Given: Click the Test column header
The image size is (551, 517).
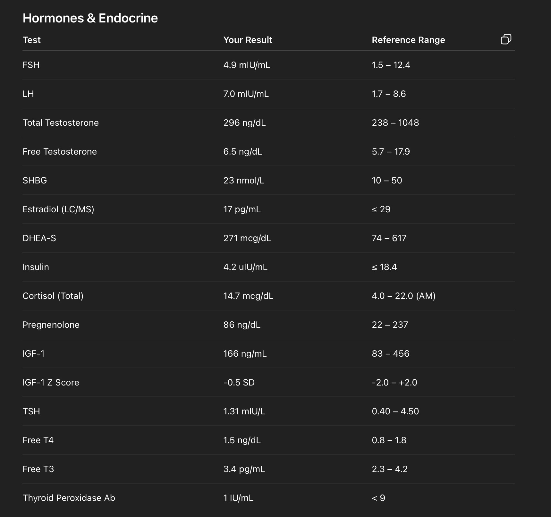Looking at the screenshot, I should point(31,40).
